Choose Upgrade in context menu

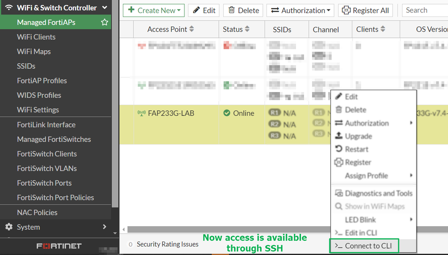[374, 136]
